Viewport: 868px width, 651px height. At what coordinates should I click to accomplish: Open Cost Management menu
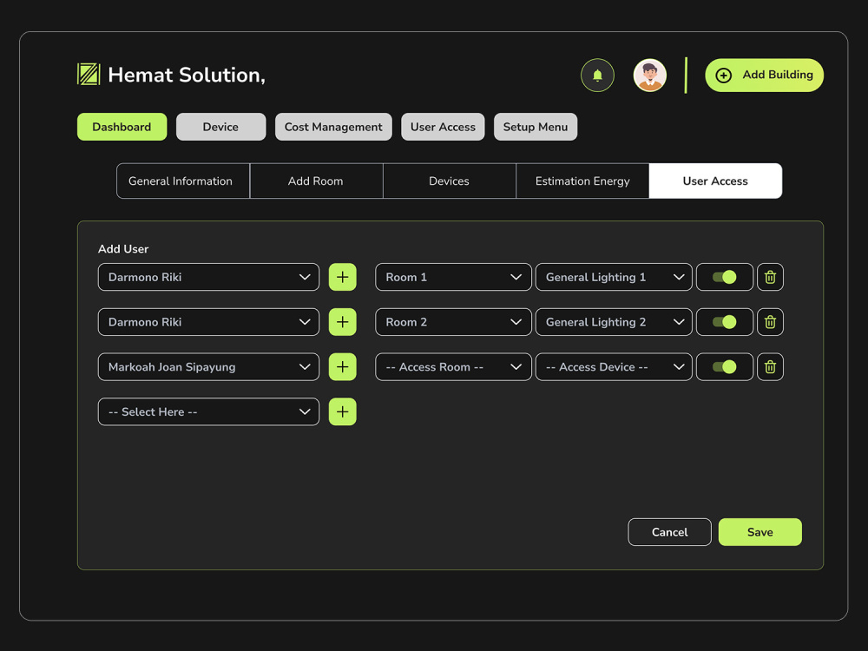(x=333, y=127)
